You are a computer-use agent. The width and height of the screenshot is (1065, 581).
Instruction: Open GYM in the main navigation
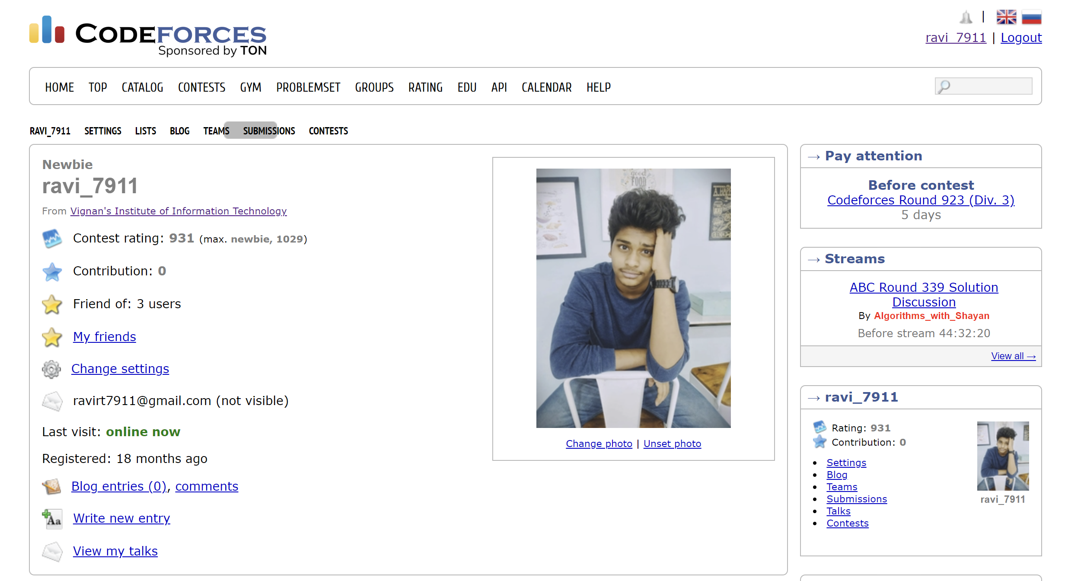(x=251, y=87)
